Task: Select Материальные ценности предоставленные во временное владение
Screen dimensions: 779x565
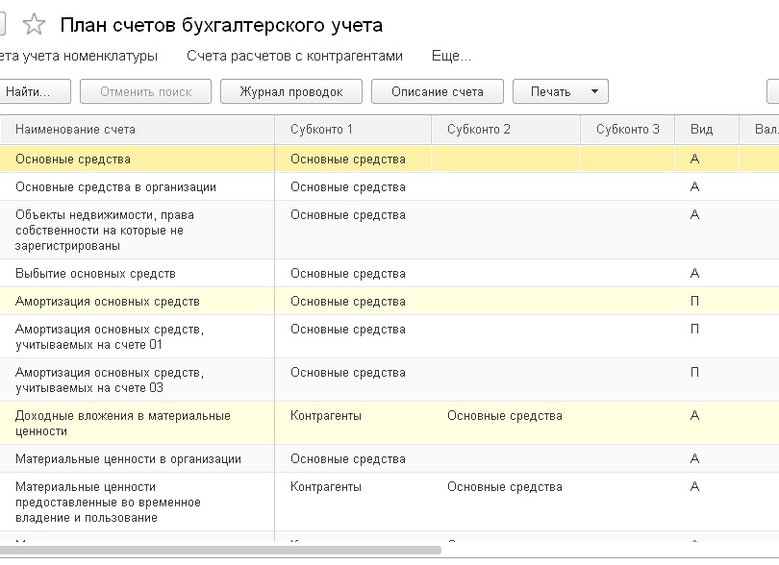Action: [389, 502]
